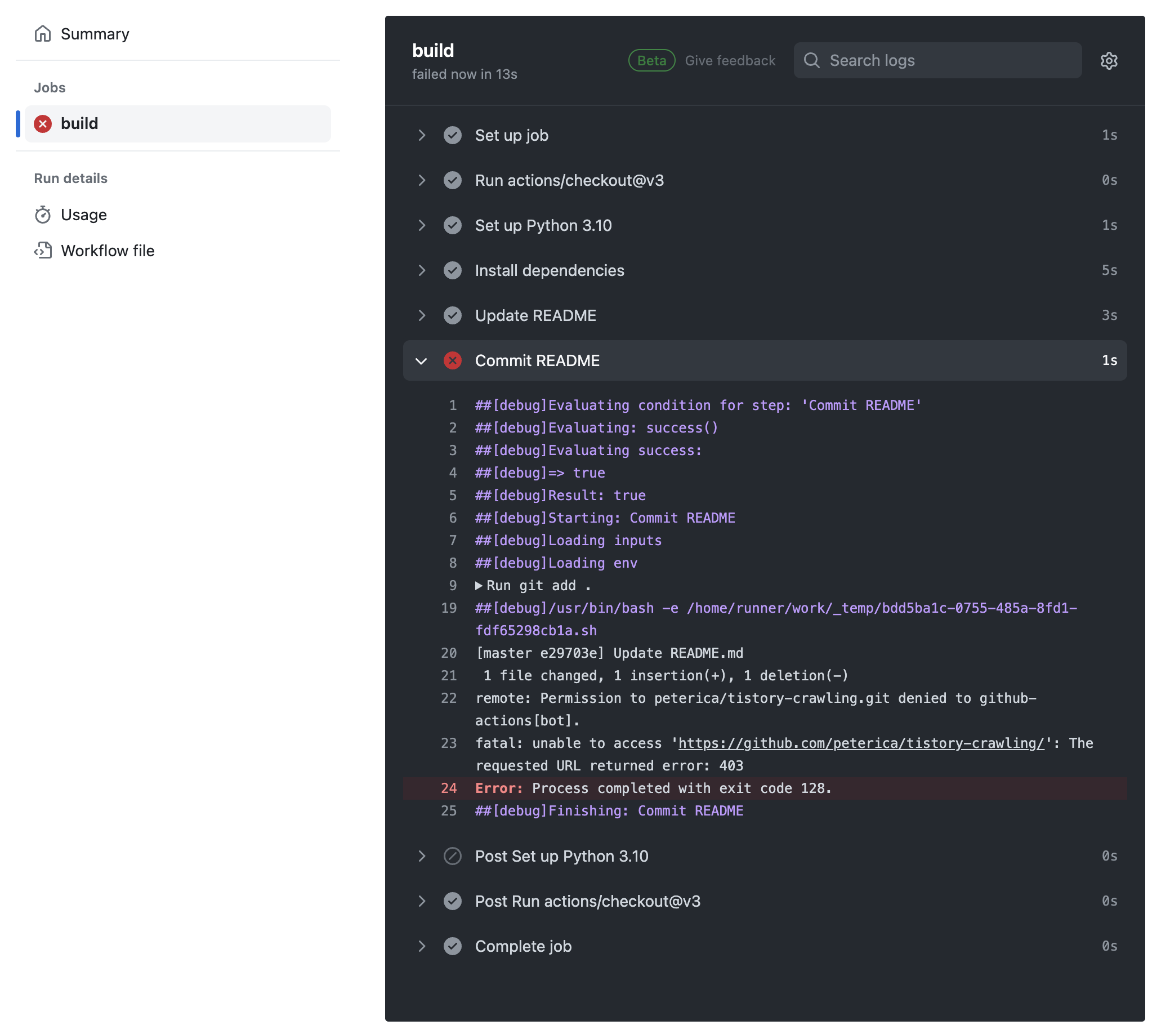Open the tistory-crawling GitHub URL in log
The image size is (1170, 1034).
[861, 743]
